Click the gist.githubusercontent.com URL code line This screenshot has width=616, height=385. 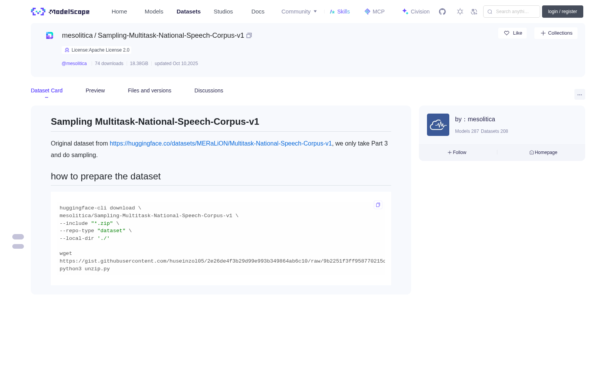(x=222, y=261)
